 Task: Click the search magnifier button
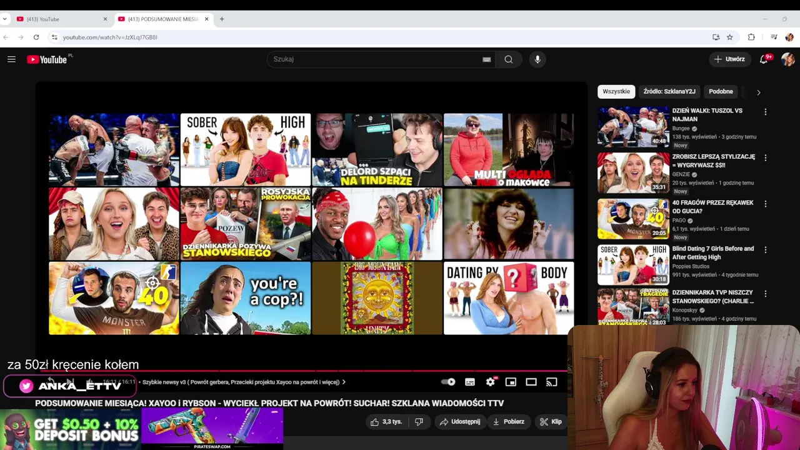point(509,59)
